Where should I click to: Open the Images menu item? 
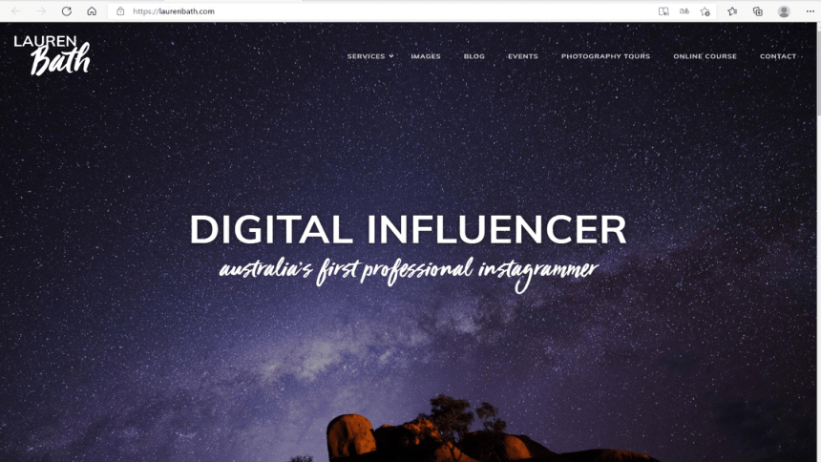point(426,56)
